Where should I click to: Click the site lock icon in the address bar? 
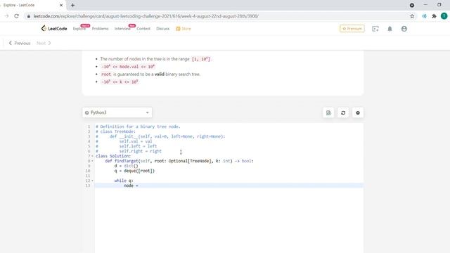(28, 16)
